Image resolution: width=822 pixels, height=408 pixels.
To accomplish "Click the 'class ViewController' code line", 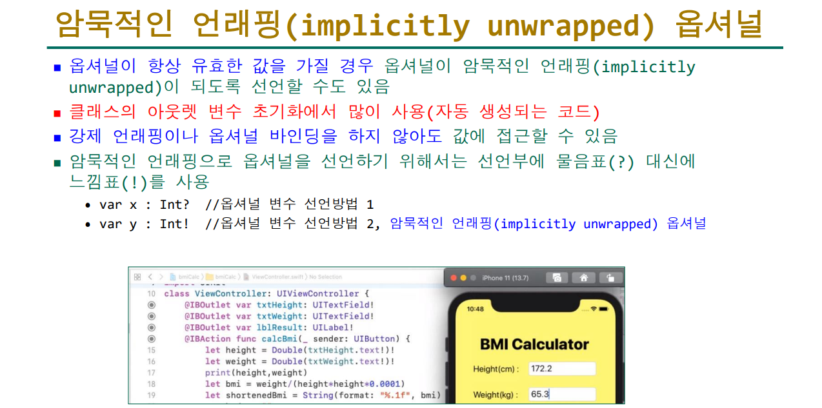I will pos(266,294).
